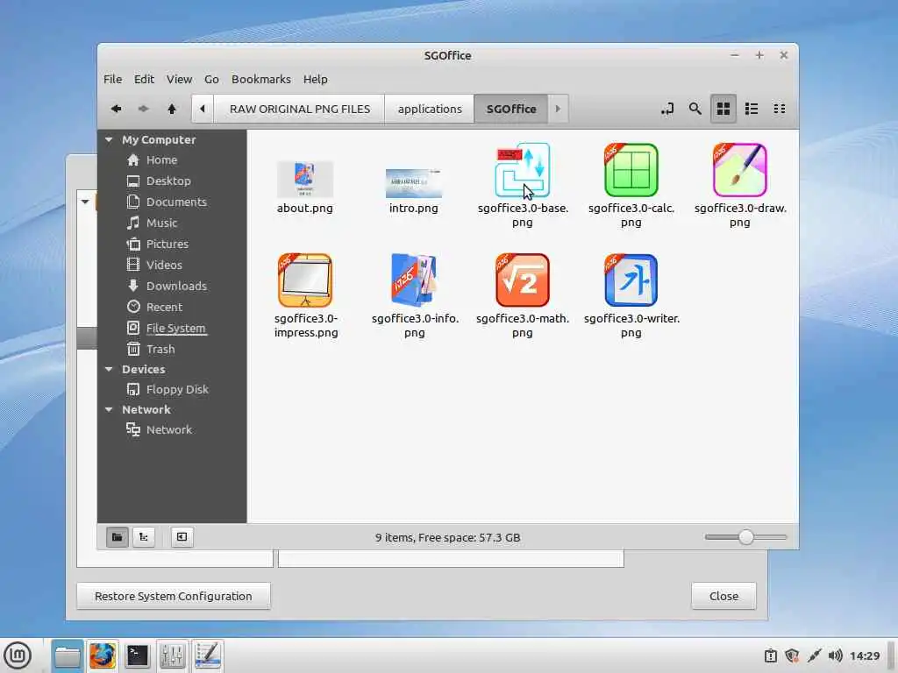Toggle the location entry icon
Viewport: 898px width, 673px height.
pos(667,109)
